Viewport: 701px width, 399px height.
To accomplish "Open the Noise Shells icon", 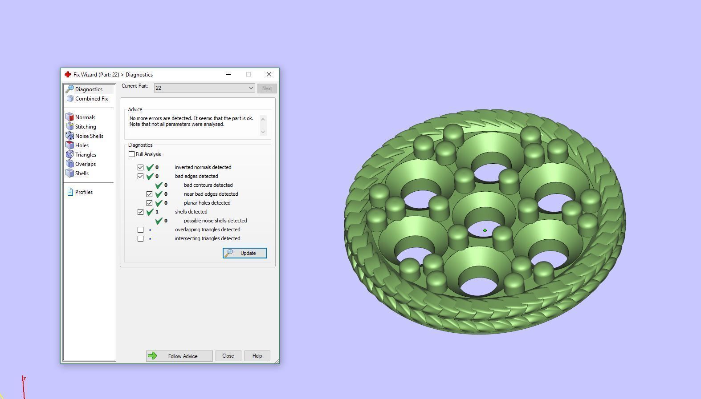I will (x=69, y=136).
